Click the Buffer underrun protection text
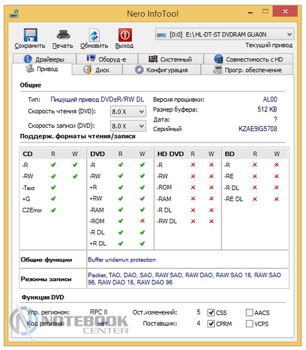Screen dimensions: 306x350 122,259
